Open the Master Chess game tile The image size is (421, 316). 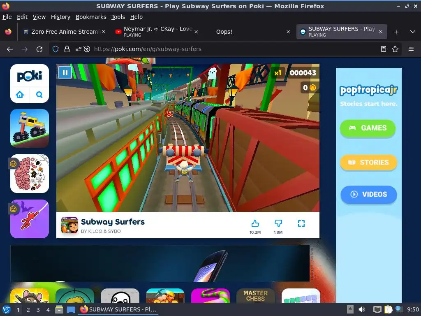256,295
